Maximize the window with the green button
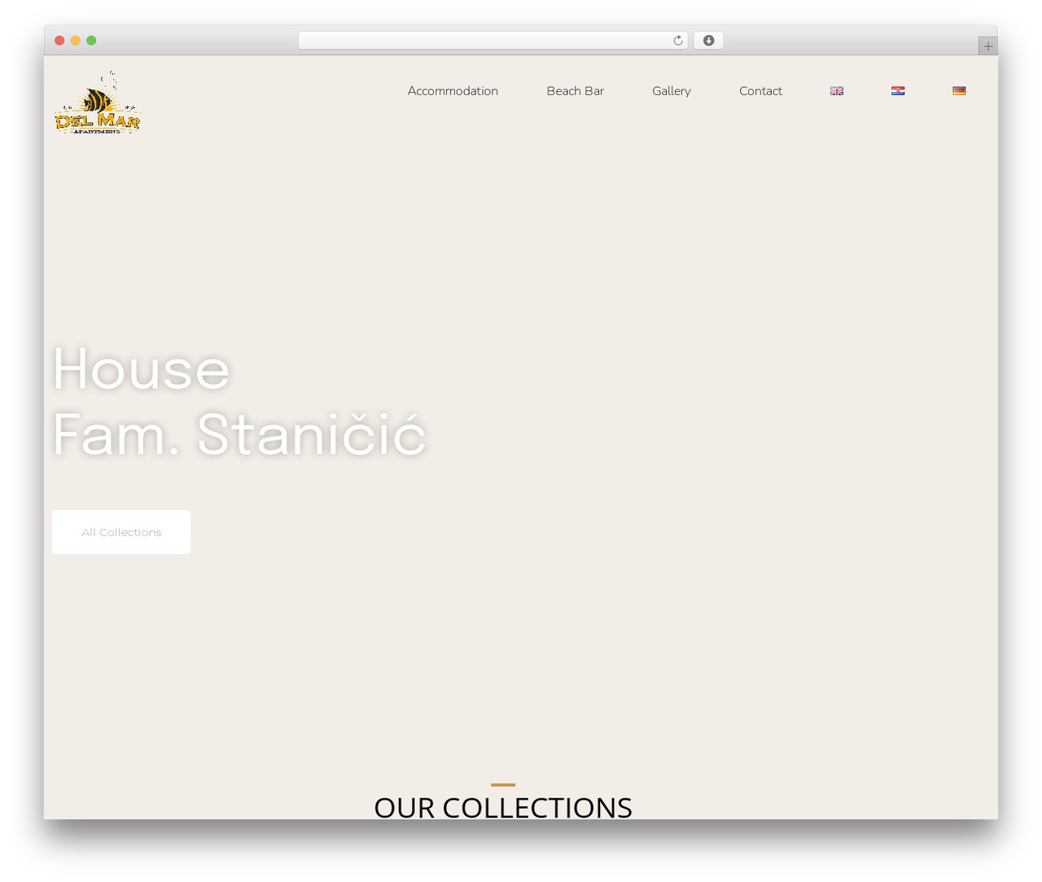 (91, 41)
